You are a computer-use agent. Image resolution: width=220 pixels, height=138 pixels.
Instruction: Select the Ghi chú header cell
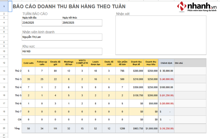pos(190,63)
